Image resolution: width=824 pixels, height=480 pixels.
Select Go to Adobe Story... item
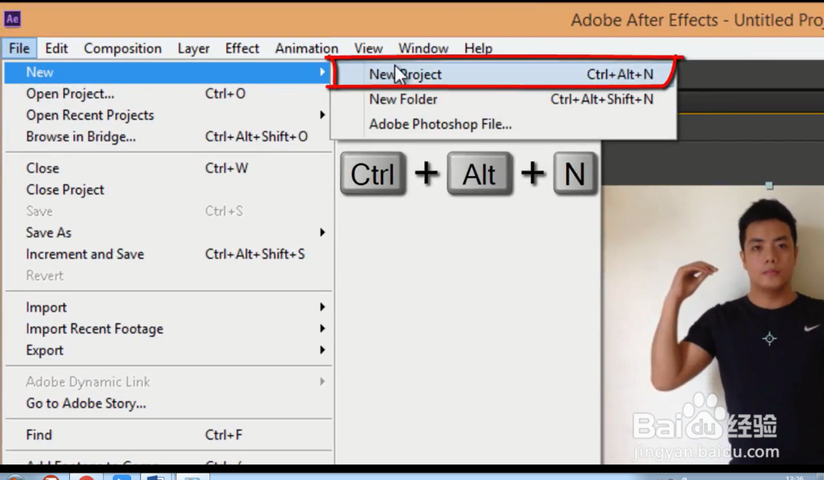(x=167, y=403)
